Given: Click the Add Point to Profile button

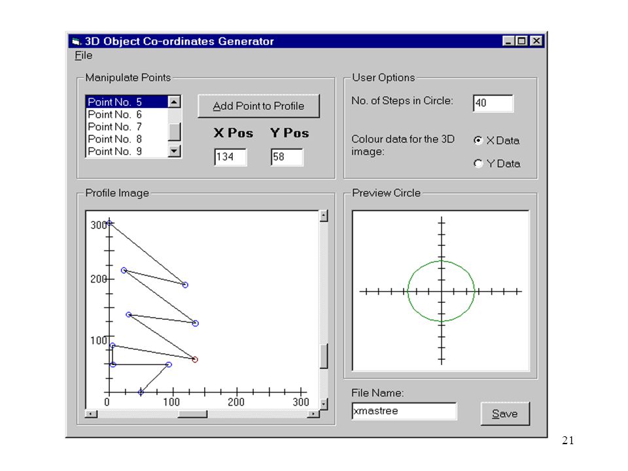Looking at the screenshot, I should click(259, 106).
